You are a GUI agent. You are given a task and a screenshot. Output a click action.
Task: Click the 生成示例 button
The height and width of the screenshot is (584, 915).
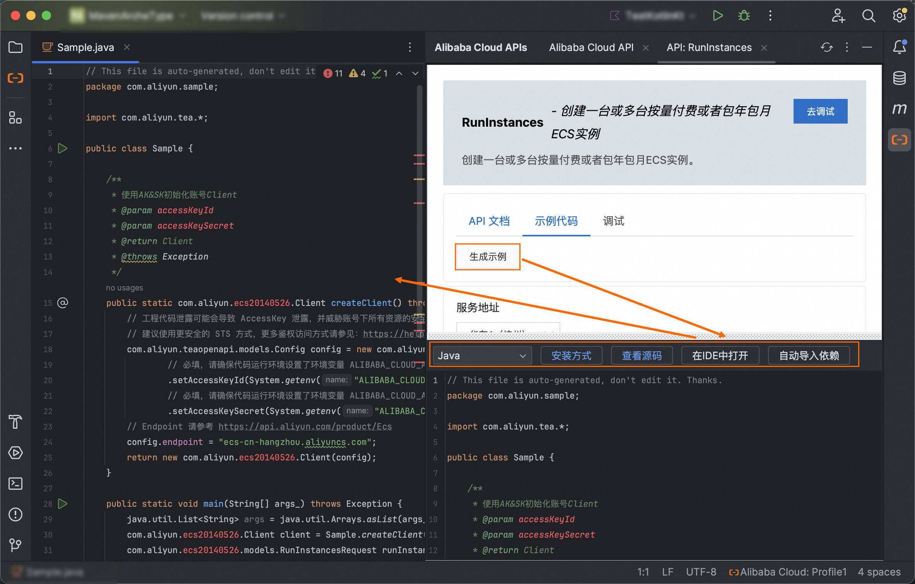coord(488,257)
